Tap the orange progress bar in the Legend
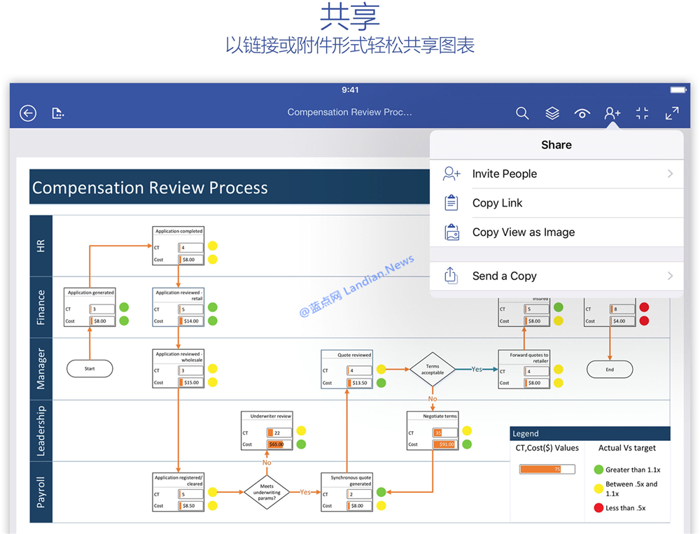 click(x=547, y=469)
